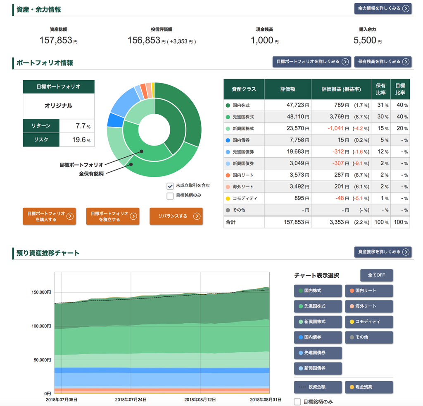Enable 目標銘柄のみ checkbox below chart legend

tap(297, 402)
